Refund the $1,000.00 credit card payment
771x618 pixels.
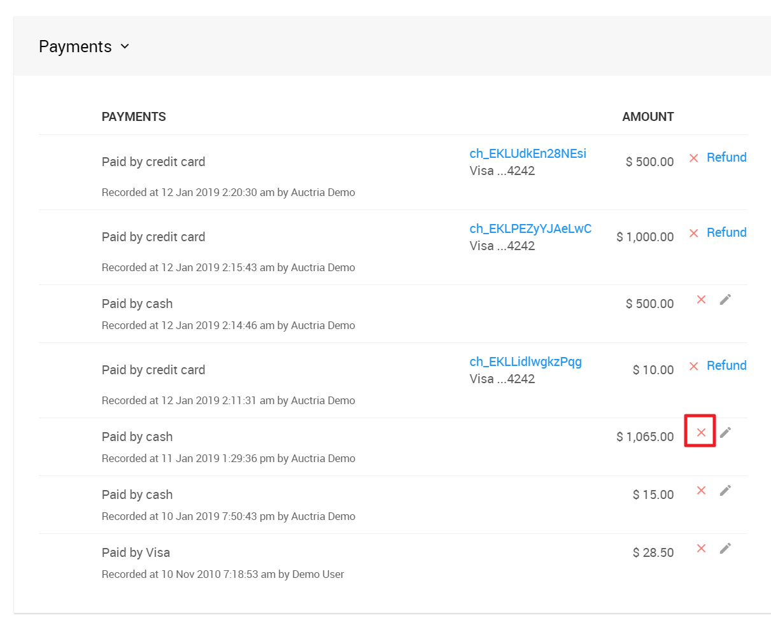726,232
